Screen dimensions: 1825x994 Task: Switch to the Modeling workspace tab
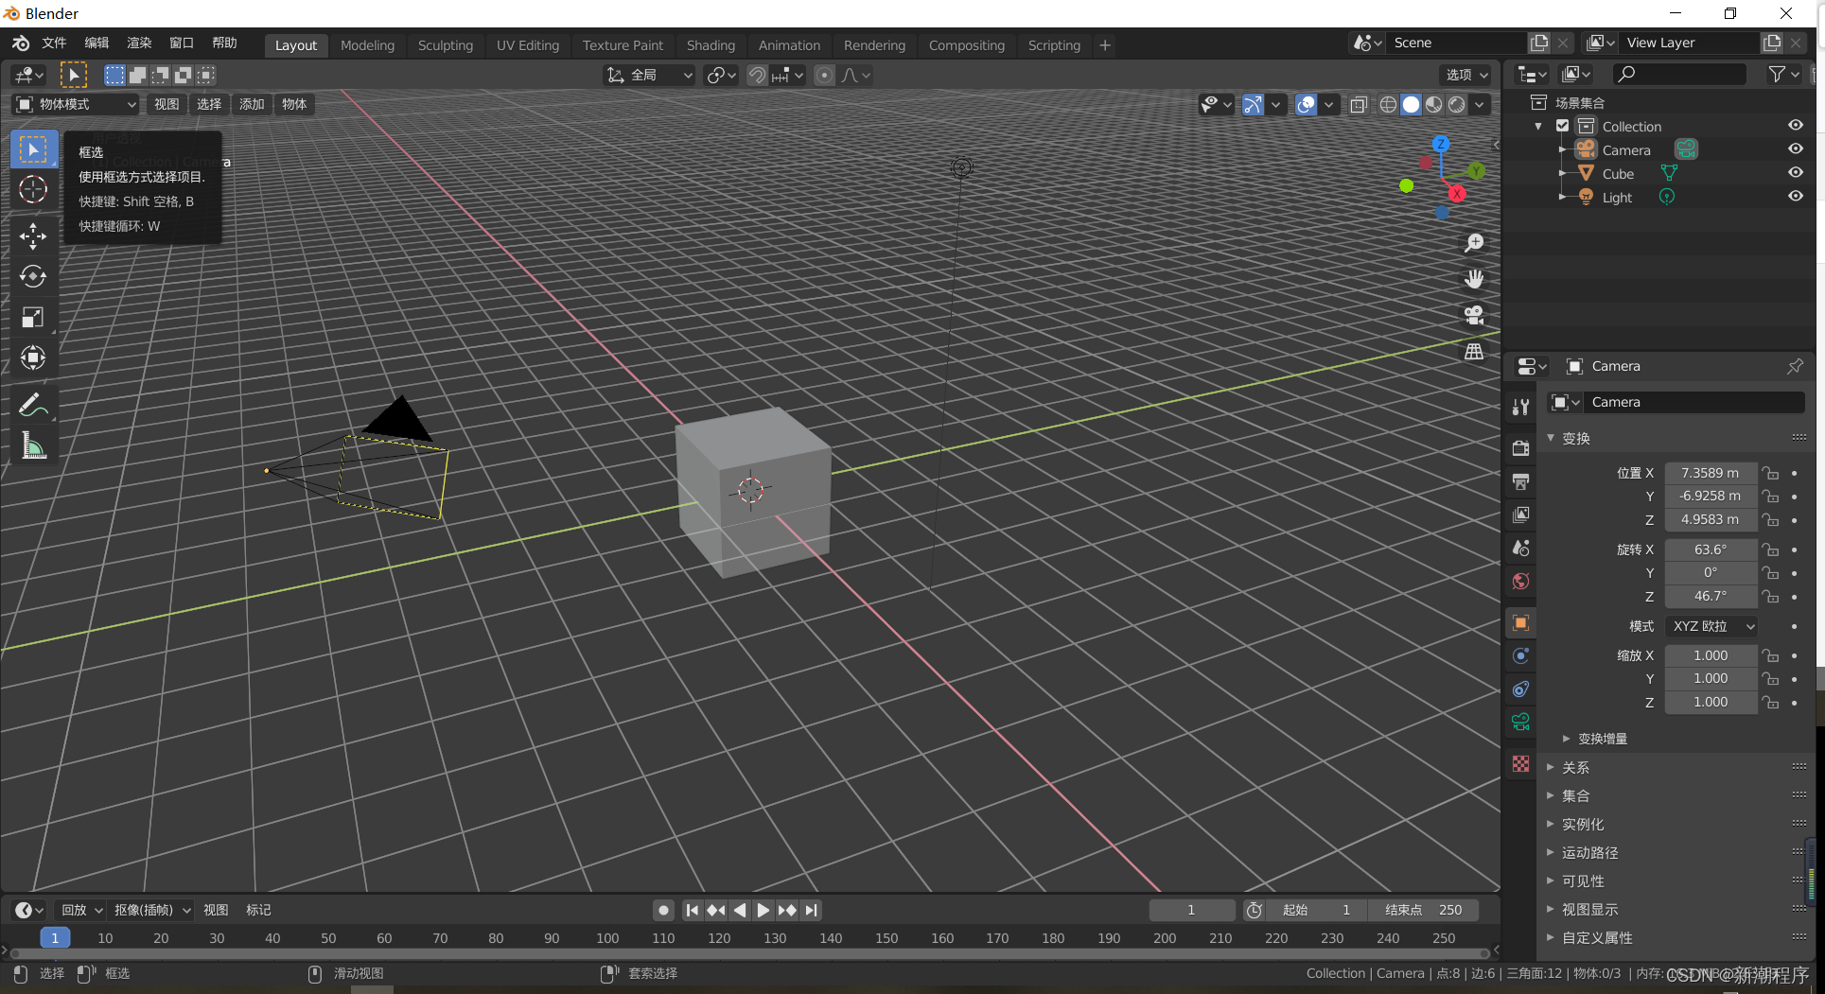tap(367, 44)
